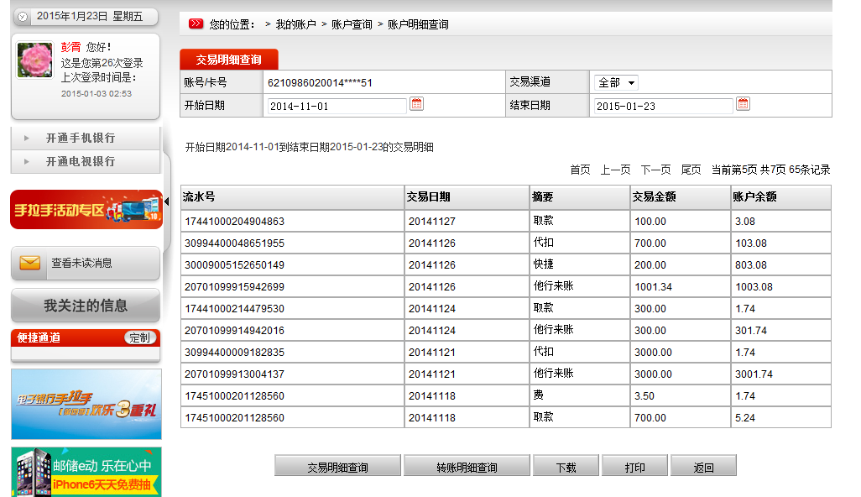Select the 交易明细查询 tab
The width and height of the screenshot is (861, 497).
click(228, 60)
